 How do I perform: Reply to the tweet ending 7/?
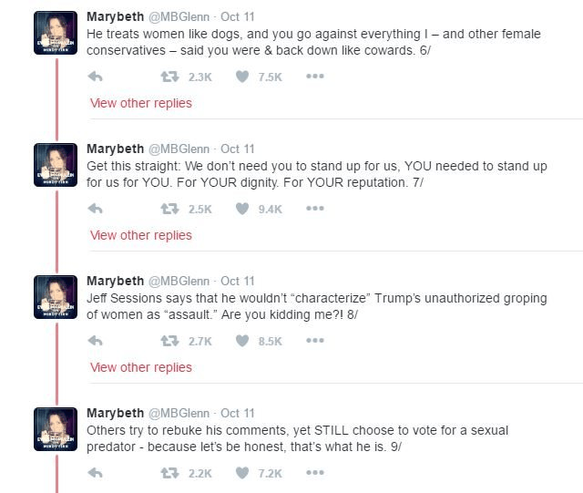[95, 209]
